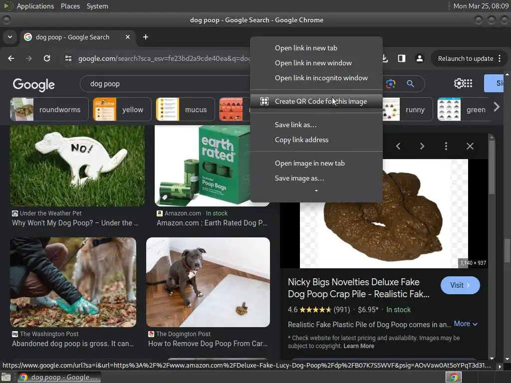Click the Google logo
Viewport: 511px width, 383px height.
pos(34,84)
